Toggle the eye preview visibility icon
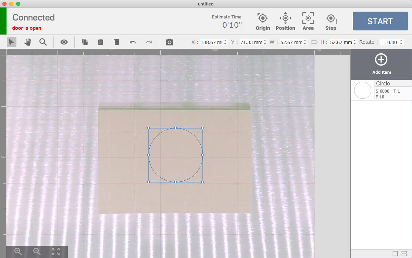 coord(64,42)
